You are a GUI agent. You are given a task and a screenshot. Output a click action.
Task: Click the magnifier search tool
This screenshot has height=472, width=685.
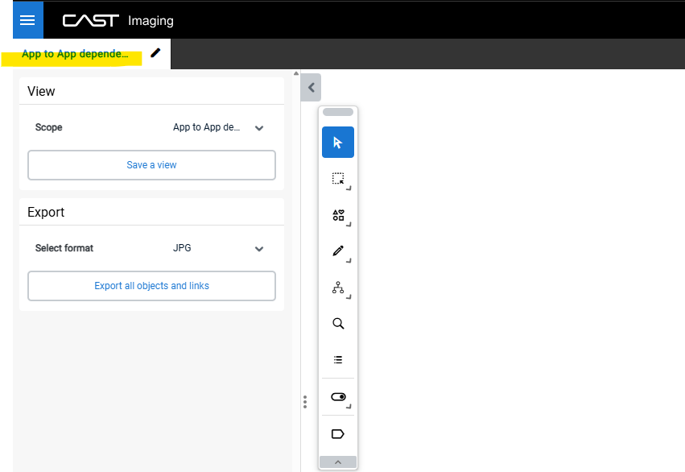pos(338,324)
